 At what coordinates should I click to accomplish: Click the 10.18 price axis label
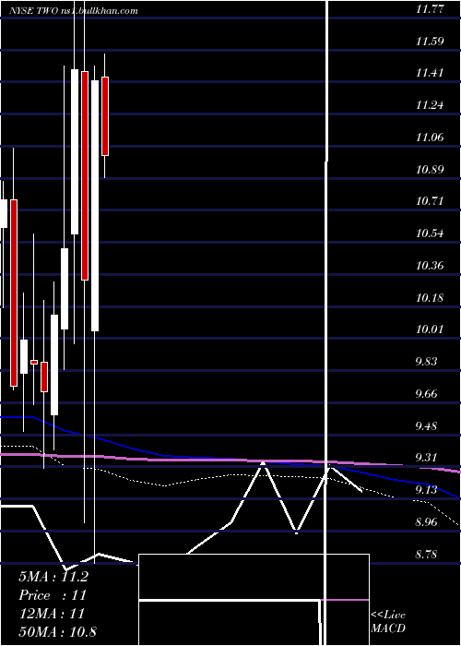coord(431,298)
